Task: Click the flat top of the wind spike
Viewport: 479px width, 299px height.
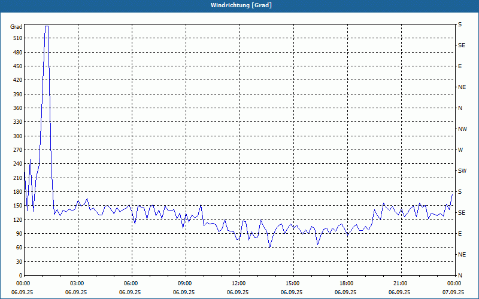Action: tap(47, 26)
